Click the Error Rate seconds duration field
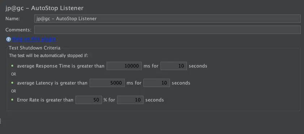 point(130,100)
